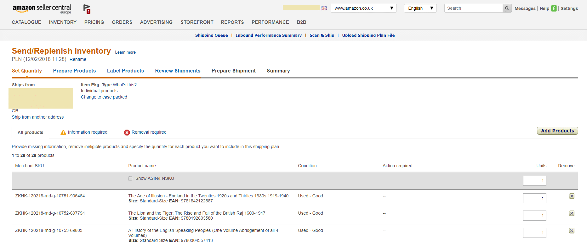Open the INVENTORY menu
Image resolution: width=587 pixels, height=246 pixels.
coord(63,22)
